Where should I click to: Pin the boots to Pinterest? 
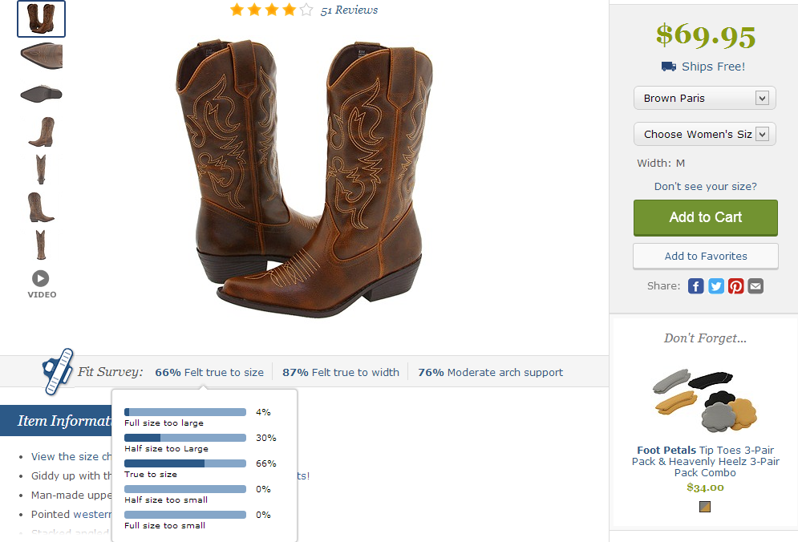[735, 285]
